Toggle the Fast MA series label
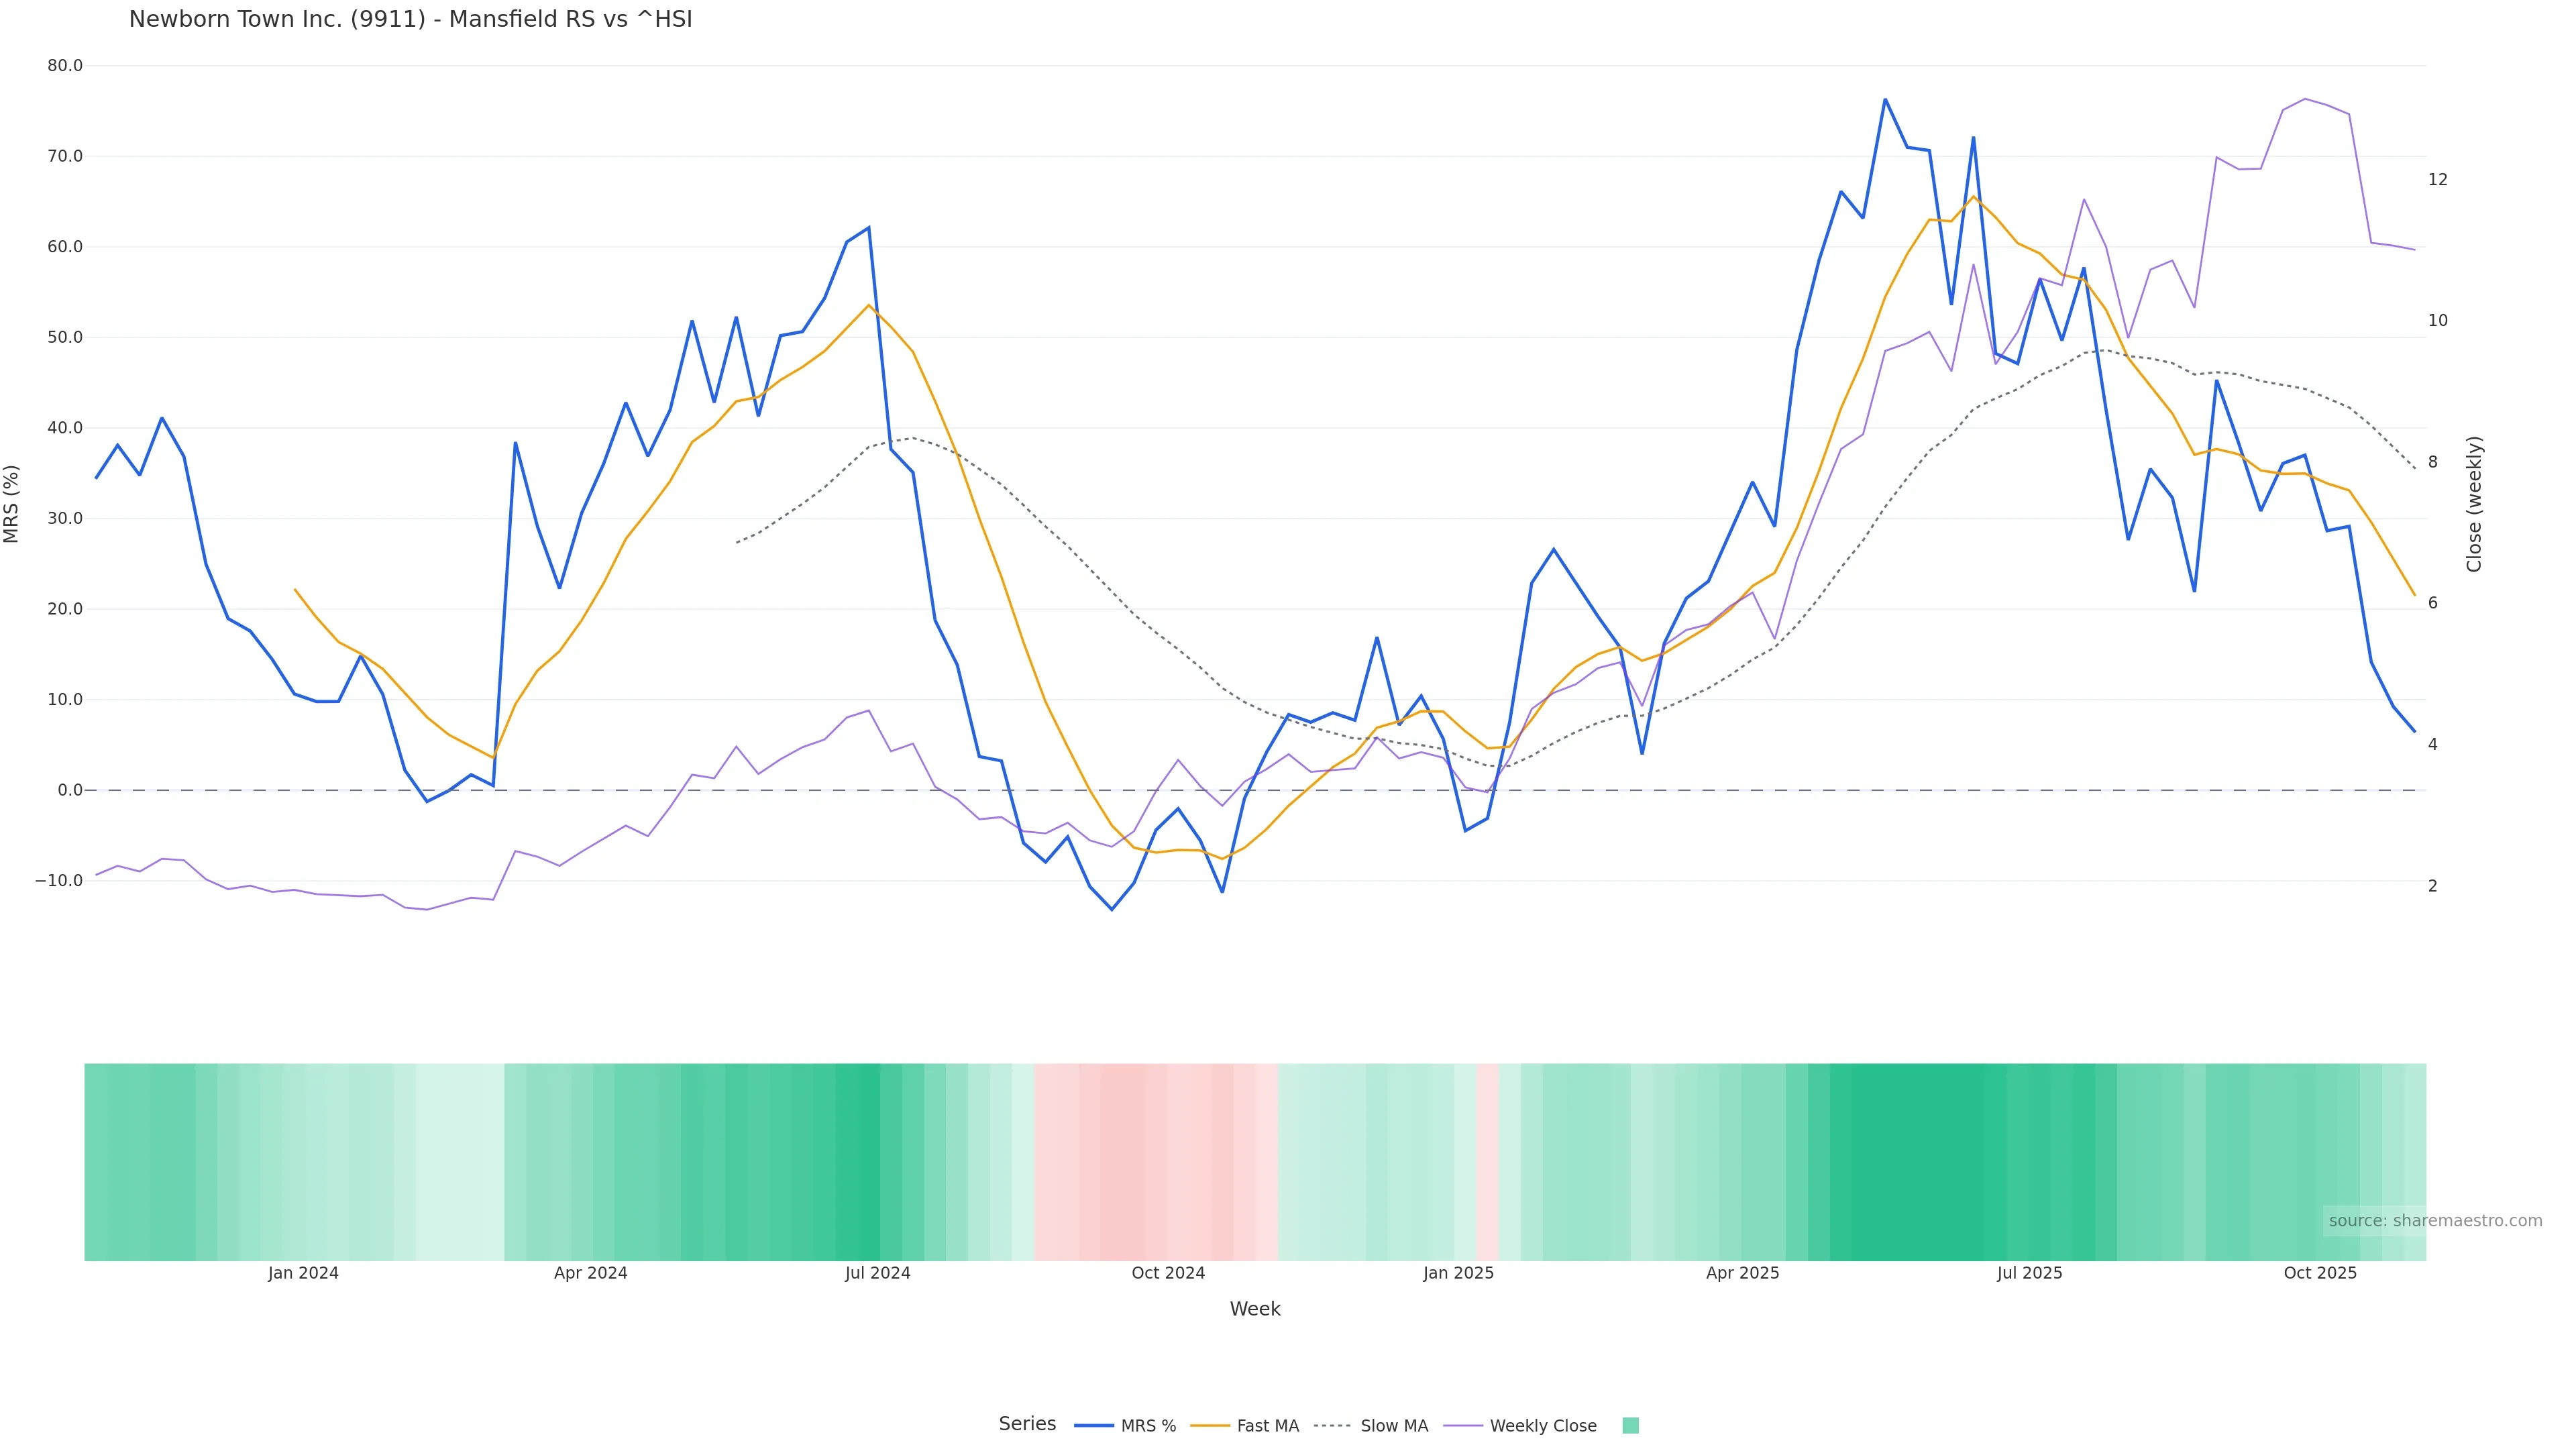This screenshot has height=1449, width=2576. coord(1267,1426)
